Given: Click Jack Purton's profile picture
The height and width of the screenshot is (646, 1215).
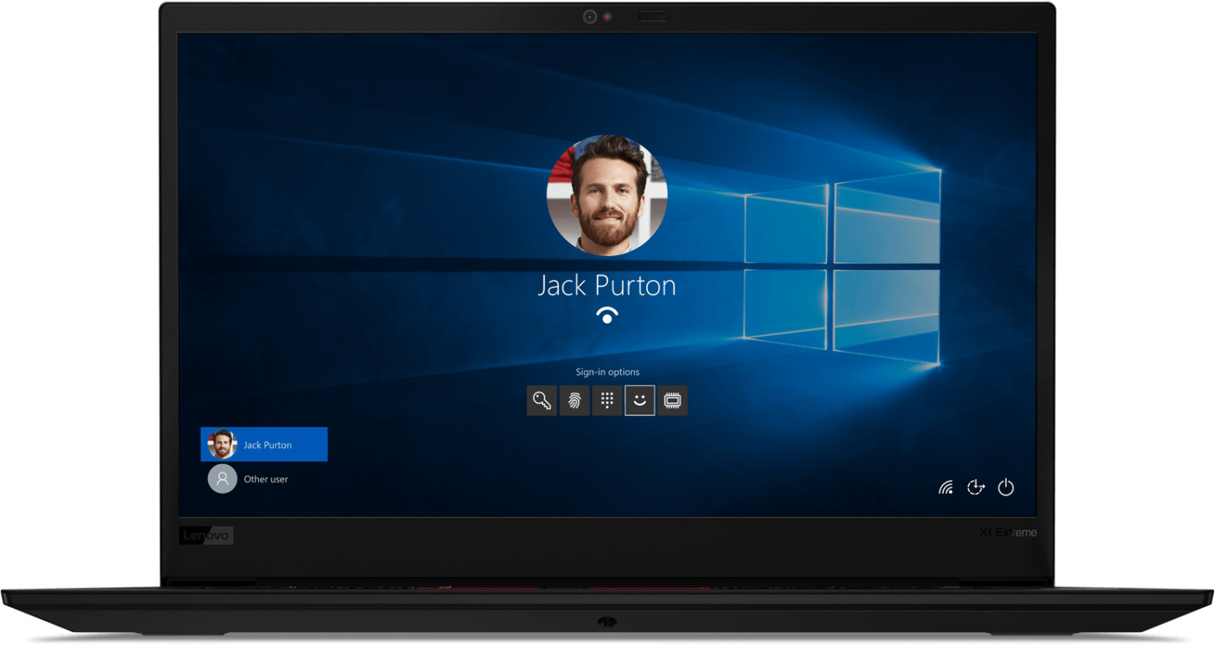Looking at the screenshot, I should tap(607, 196).
